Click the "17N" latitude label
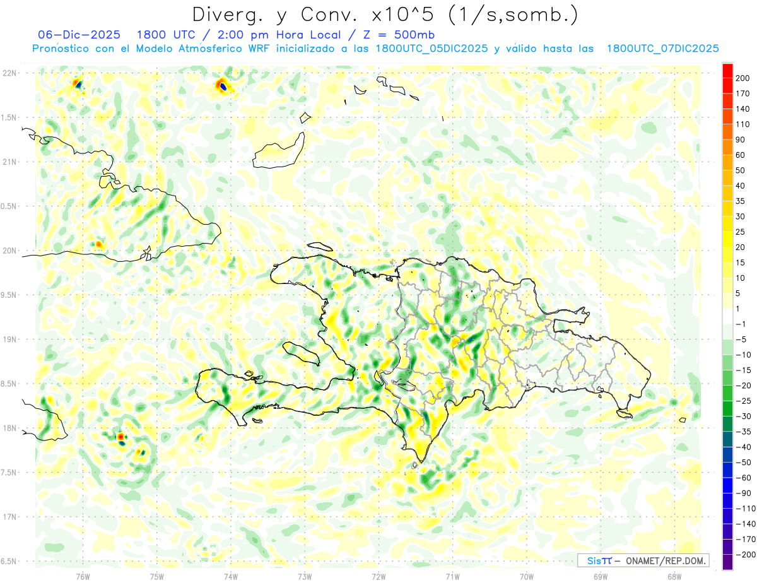This screenshot has height=585, width=757. pyautogui.click(x=9, y=517)
